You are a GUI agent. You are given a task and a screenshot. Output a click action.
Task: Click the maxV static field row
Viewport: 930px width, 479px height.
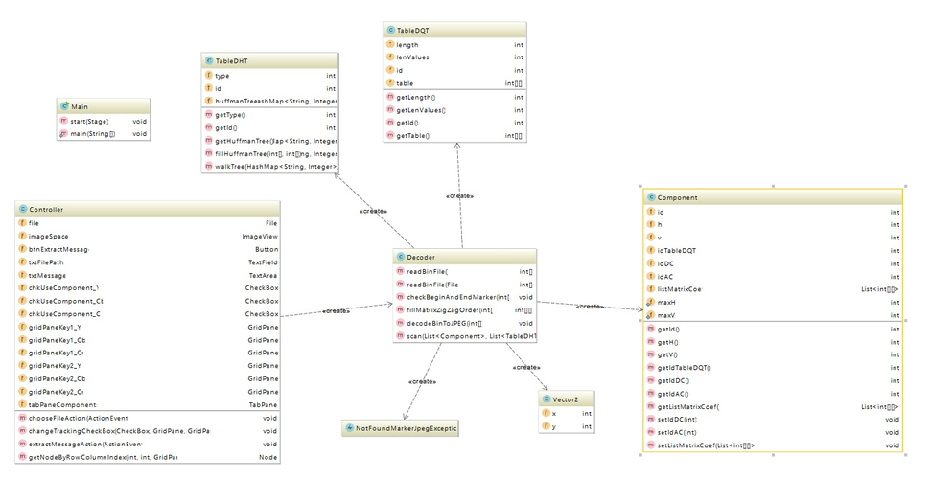click(774, 315)
